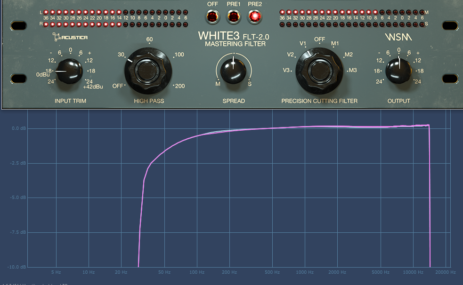Screen dimensions: 463x285
Task: Set High Pass to 100 mark
Action: click(179, 55)
